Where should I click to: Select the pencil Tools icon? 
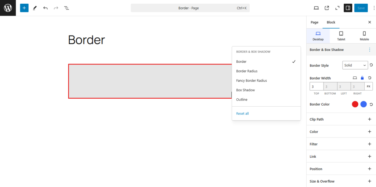click(35, 8)
